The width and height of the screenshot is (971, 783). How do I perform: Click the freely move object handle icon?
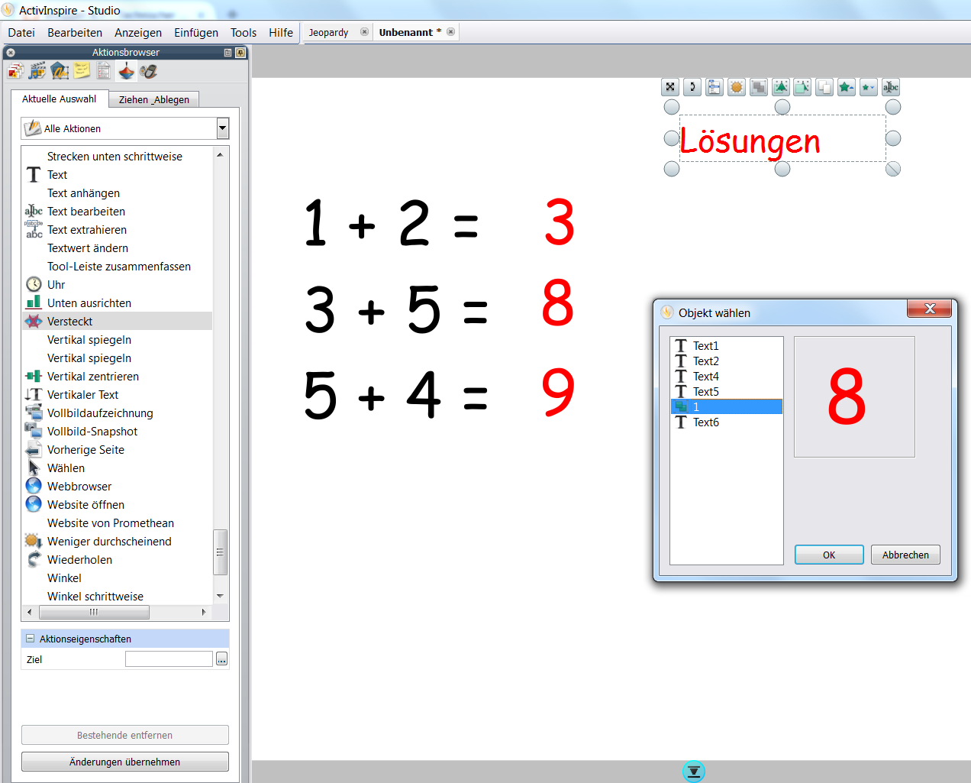[670, 87]
